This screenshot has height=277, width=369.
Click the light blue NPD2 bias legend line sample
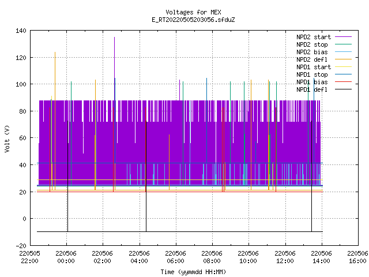(344, 52)
